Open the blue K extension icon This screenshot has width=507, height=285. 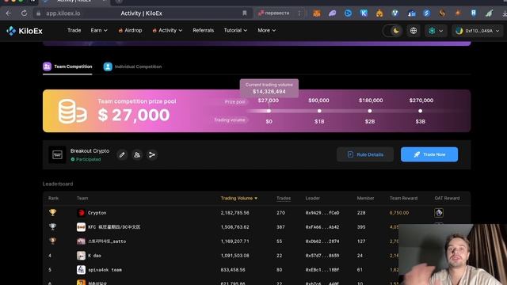coord(364,13)
